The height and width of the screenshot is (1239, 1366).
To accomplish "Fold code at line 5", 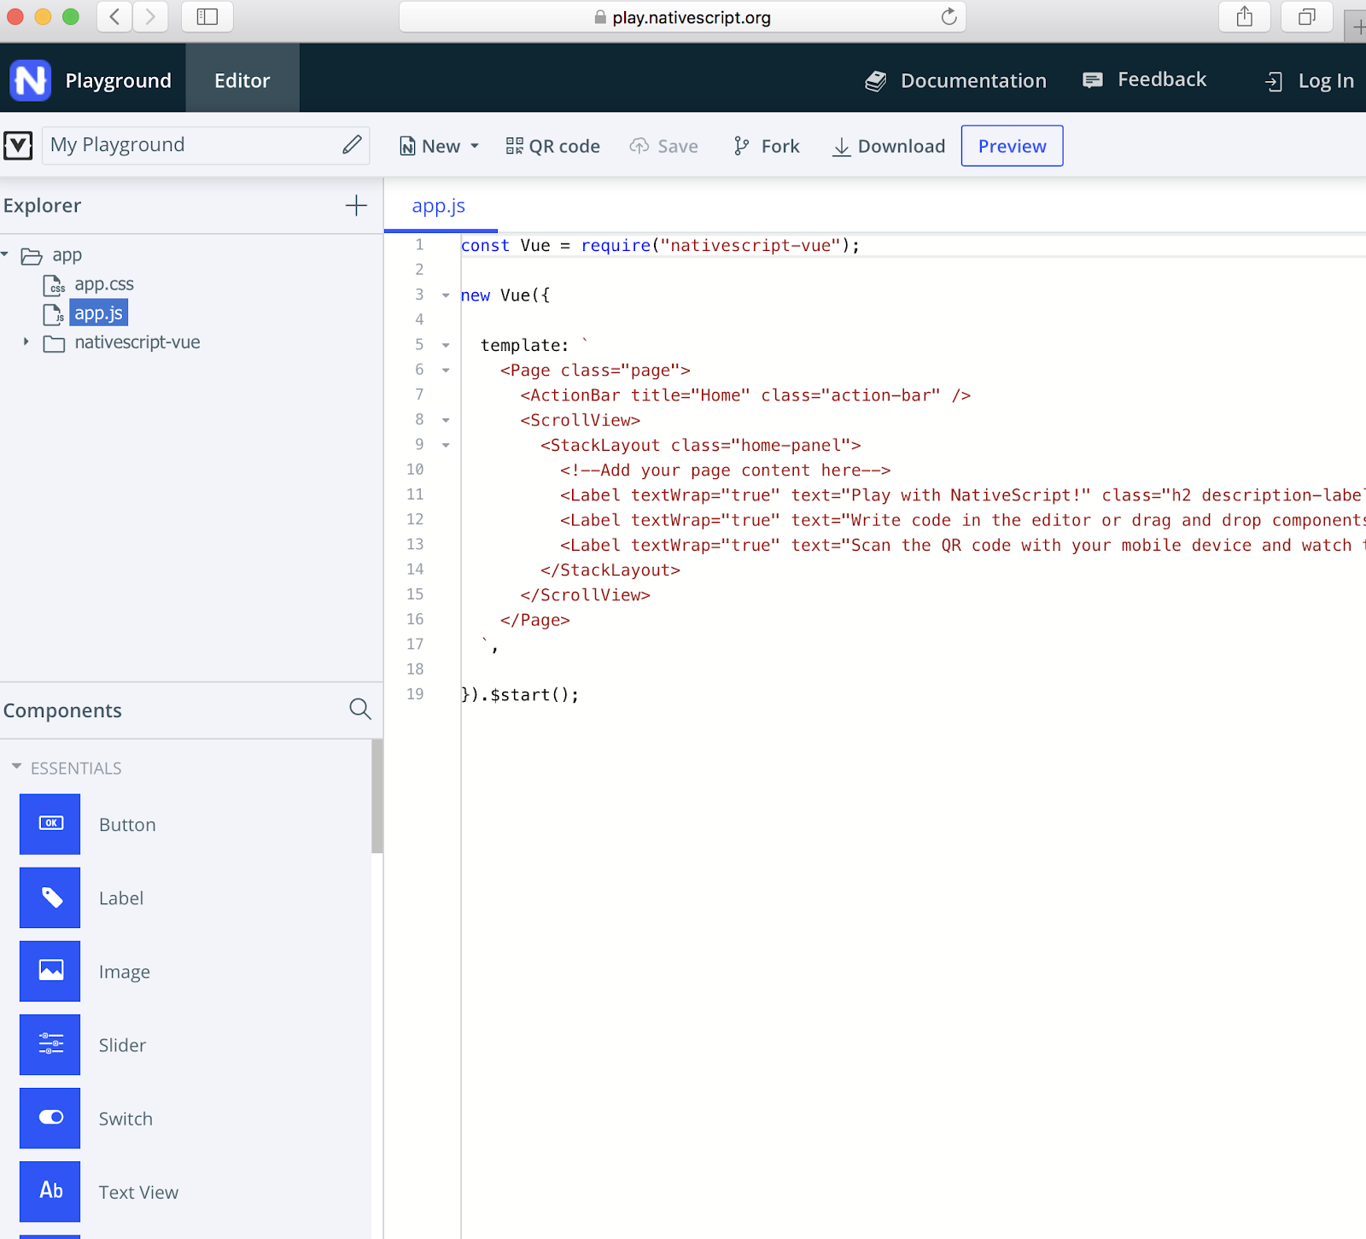I will pos(446,345).
